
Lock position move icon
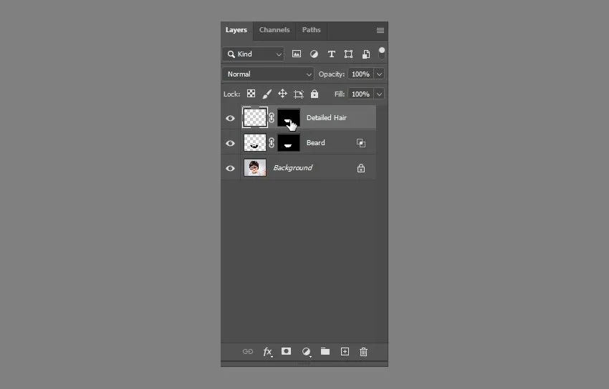point(282,94)
